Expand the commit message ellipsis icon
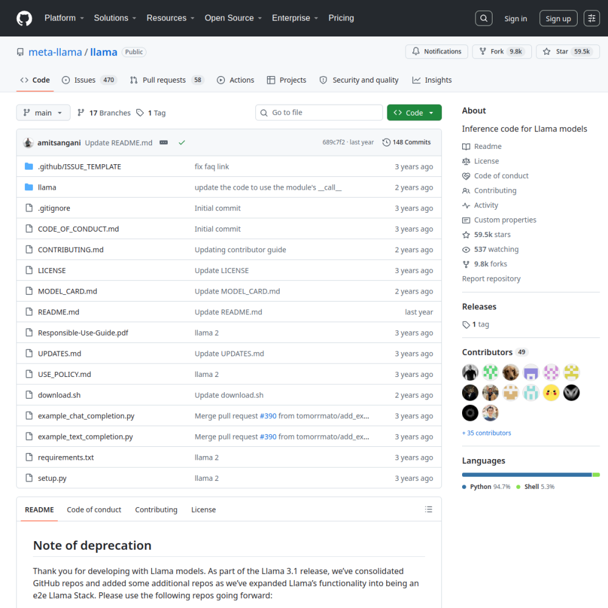 coord(164,142)
